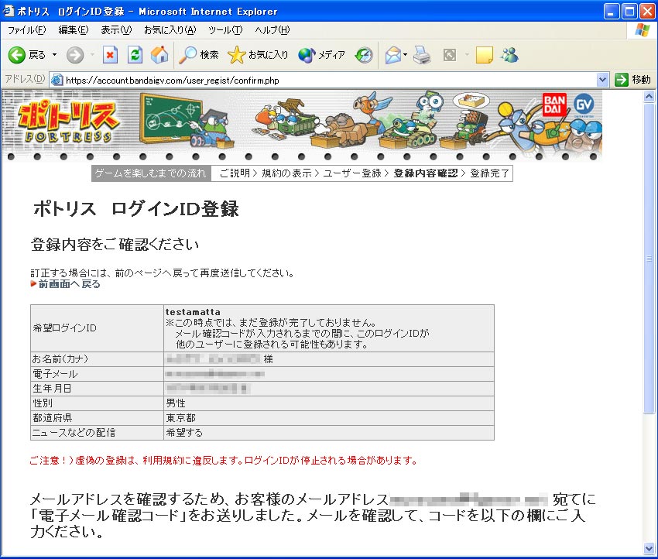The height and width of the screenshot is (559, 658).
Task: Click the 希望する news delivery value
Action: point(184,433)
